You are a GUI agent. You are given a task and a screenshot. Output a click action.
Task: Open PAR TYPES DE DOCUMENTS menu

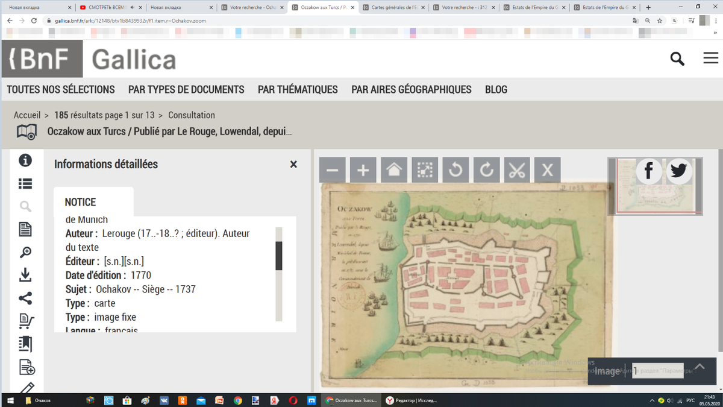click(x=186, y=89)
